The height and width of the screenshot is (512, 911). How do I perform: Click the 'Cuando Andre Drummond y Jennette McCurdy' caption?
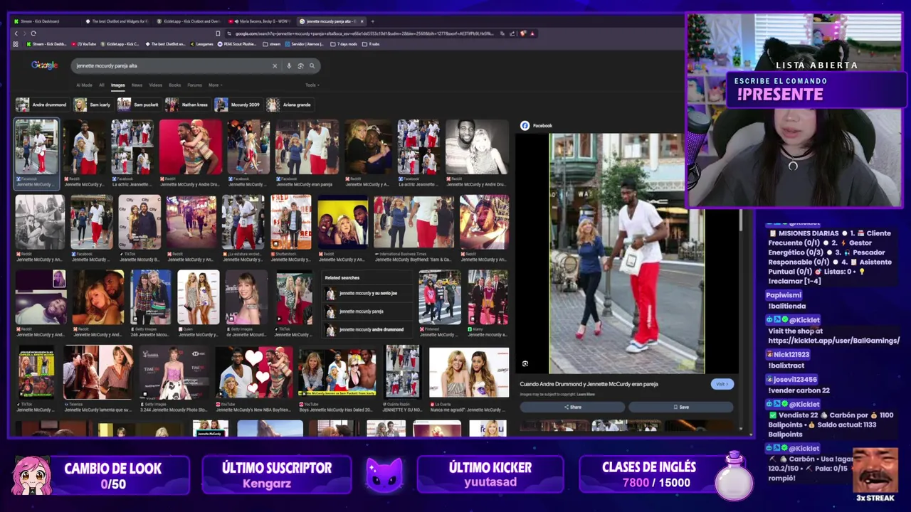(x=589, y=384)
